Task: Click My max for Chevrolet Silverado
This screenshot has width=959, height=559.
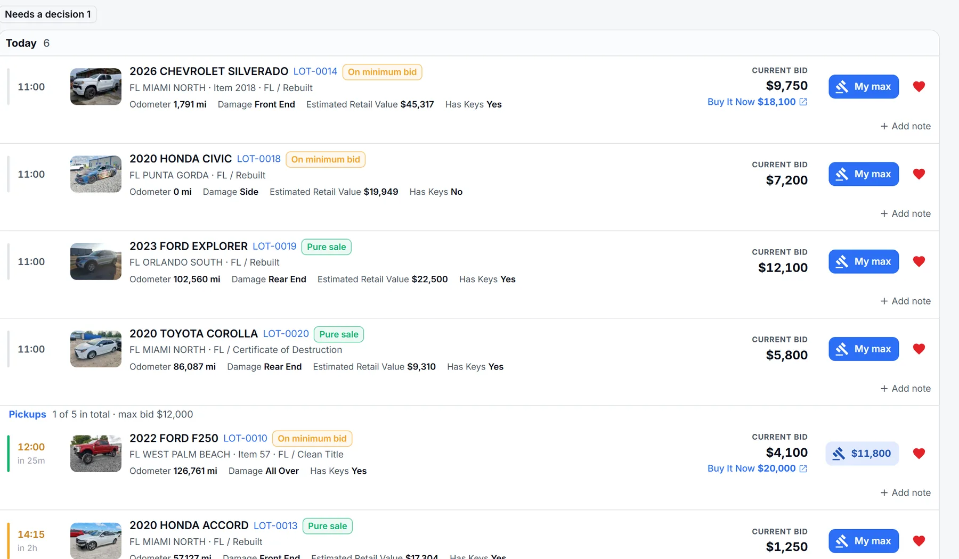Action: coord(864,86)
